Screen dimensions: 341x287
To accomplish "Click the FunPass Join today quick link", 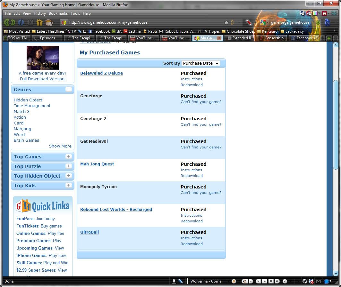I will click(x=36, y=219).
